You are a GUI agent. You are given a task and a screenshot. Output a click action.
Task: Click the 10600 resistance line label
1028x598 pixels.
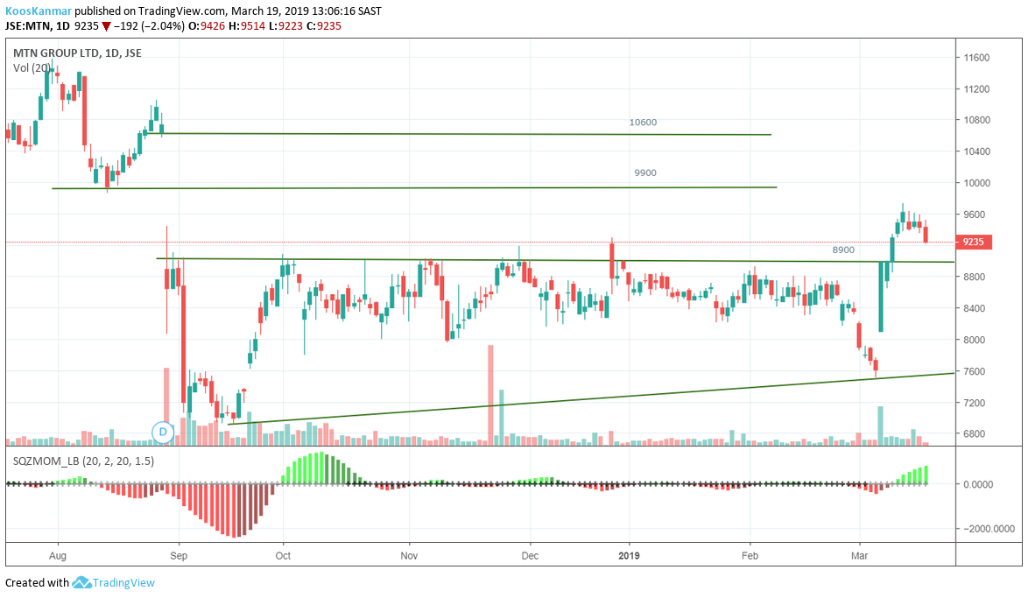643,123
